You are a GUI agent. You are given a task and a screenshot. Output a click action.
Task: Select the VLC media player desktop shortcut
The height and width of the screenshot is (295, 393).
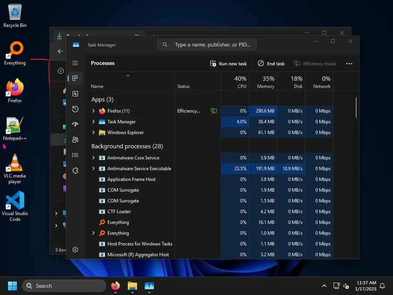(x=15, y=169)
